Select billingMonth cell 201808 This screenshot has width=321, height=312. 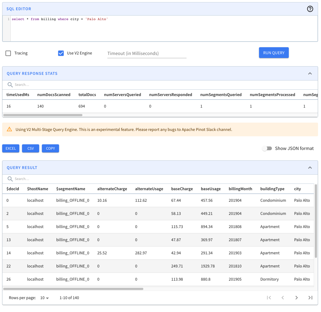pos(235,227)
